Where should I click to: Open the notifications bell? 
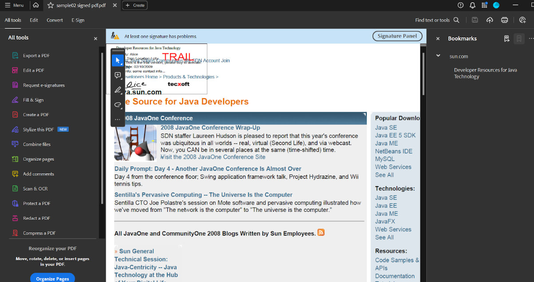[472, 5]
